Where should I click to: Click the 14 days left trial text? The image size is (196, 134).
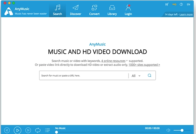pyautogui.click(x=171, y=14)
